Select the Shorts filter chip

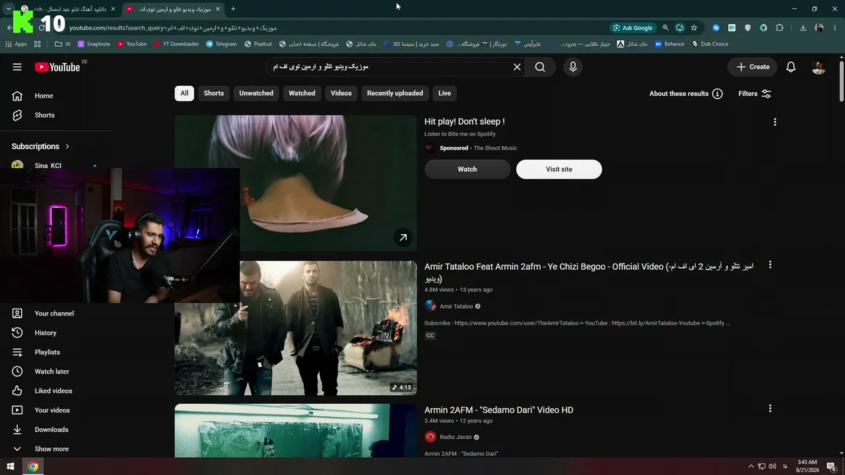pyautogui.click(x=214, y=93)
